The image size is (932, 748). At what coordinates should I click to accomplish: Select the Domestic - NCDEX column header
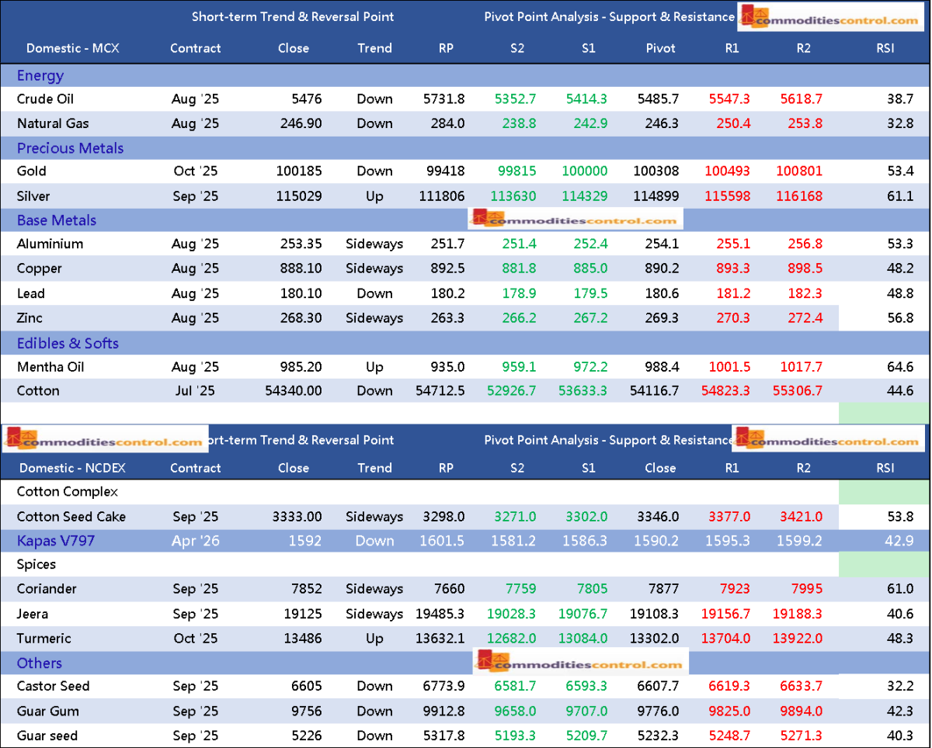72,468
